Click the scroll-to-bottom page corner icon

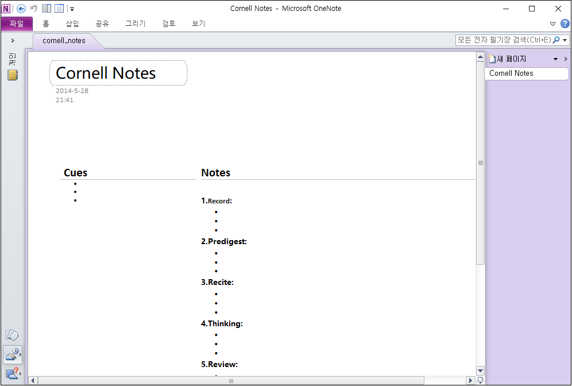481,380
